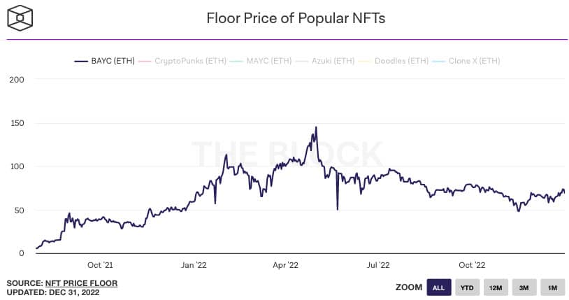Zoom chart to 1M
This screenshot has height=300, width=569.
552,287
